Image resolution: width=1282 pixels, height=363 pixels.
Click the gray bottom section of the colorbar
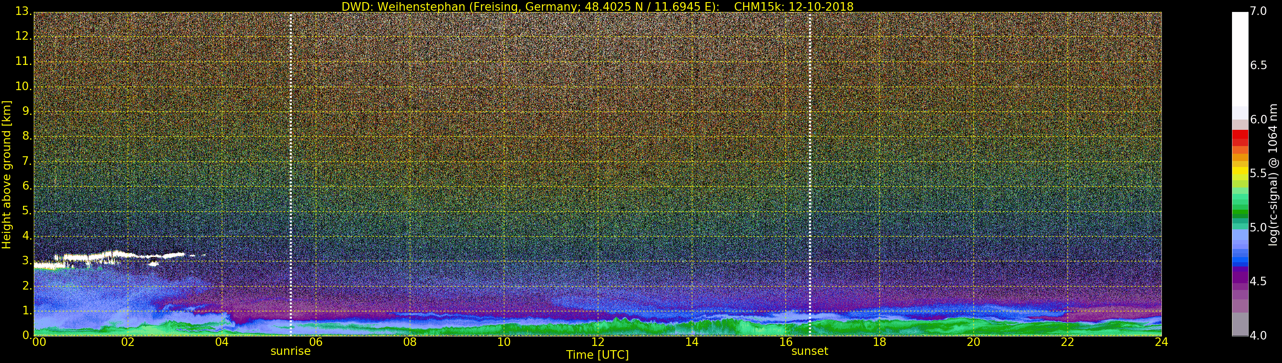(1240, 324)
